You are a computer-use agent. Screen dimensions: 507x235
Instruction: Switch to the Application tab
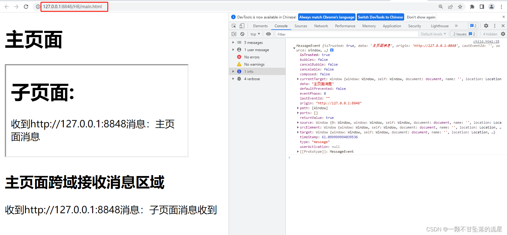coord(392,26)
